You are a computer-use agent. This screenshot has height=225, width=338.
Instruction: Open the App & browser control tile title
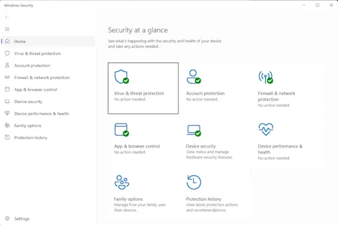(x=137, y=146)
